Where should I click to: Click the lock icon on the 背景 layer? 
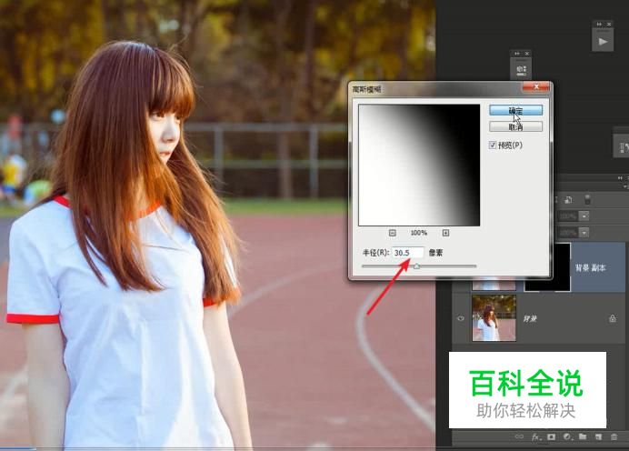pos(613,318)
